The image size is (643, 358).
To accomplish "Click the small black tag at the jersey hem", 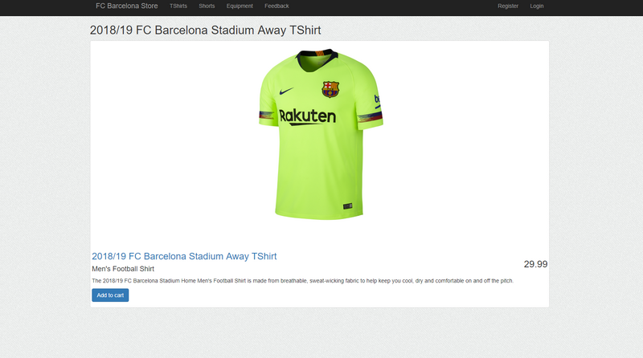I will coord(348,206).
